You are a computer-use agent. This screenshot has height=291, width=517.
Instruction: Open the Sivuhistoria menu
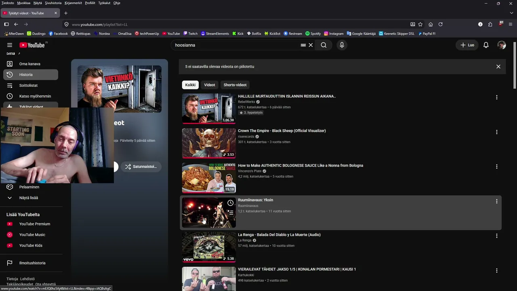pos(53,3)
